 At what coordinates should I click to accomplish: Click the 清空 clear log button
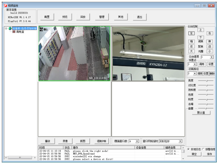194,154
